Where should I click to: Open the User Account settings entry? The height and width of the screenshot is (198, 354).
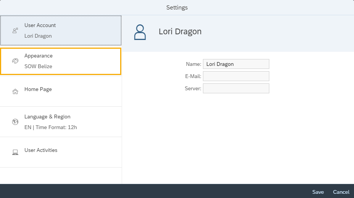tap(40, 25)
